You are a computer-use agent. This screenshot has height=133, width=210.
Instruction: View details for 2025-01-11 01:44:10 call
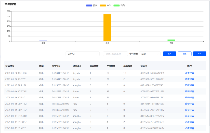(x=189, y=116)
